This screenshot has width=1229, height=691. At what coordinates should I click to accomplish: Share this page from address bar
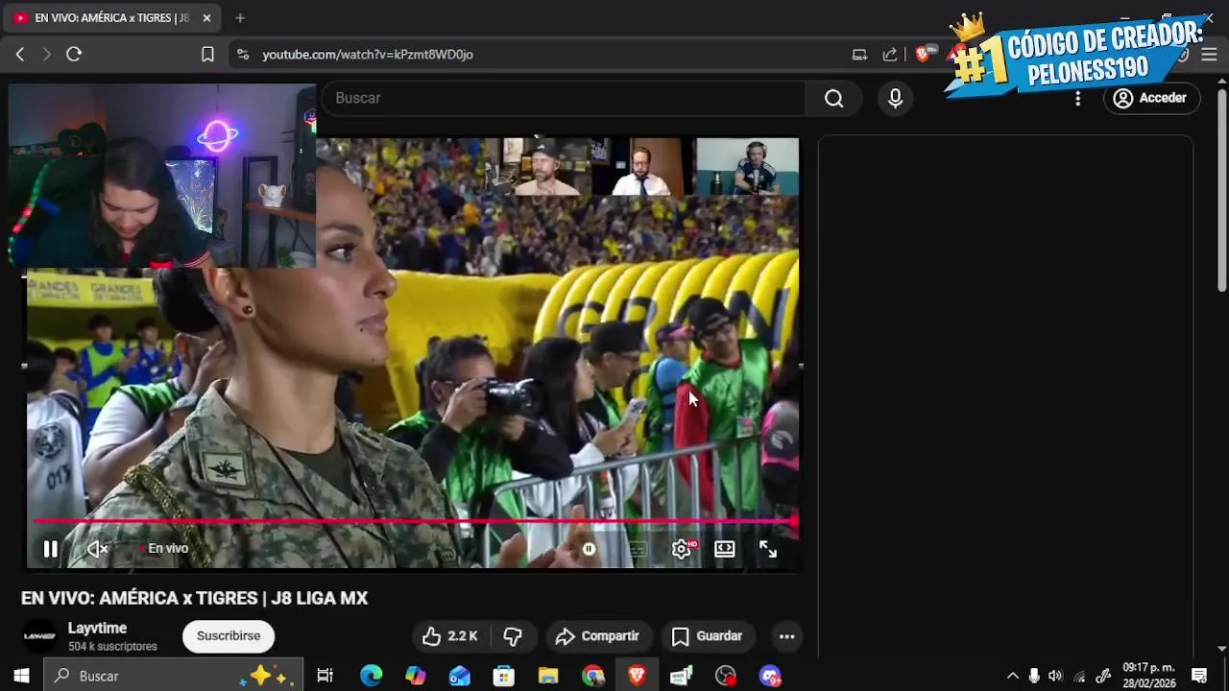[890, 55]
